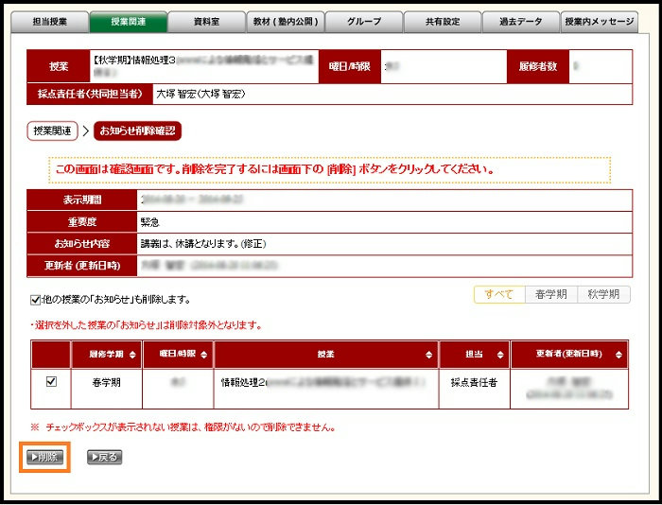Sort by 更新者(更新日時) column arrows
The width and height of the screenshot is (662, 505).
click(x=619, y=354)
